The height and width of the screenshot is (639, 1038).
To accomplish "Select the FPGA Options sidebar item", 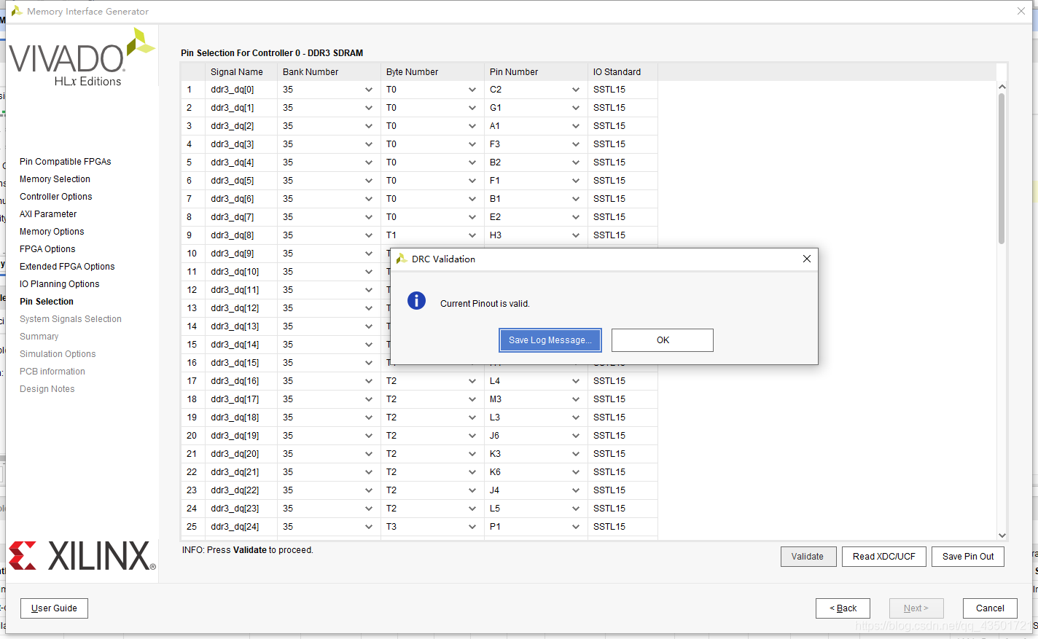I will coord(47,249).
